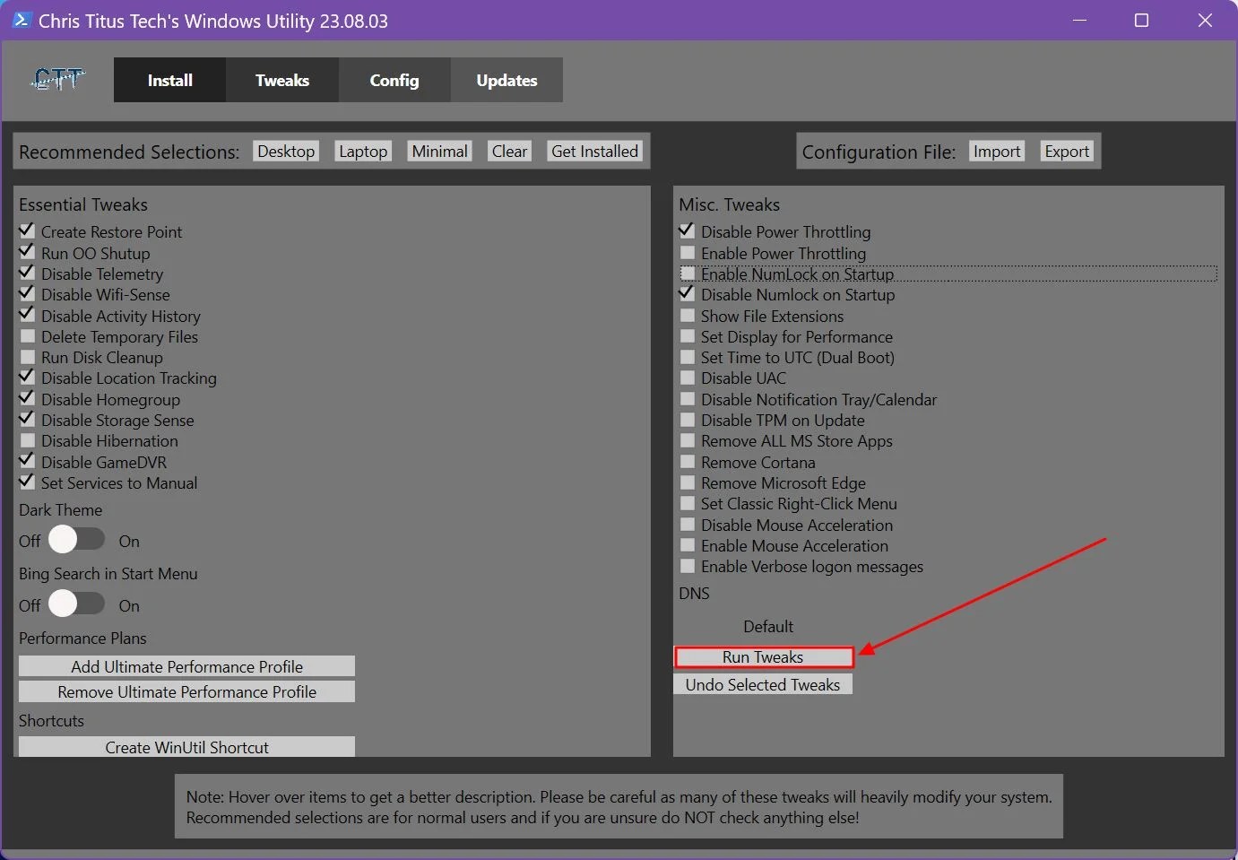Enable Bing Search in Start Menu toggle
The image size is (1238, 860).
[76, 604]
